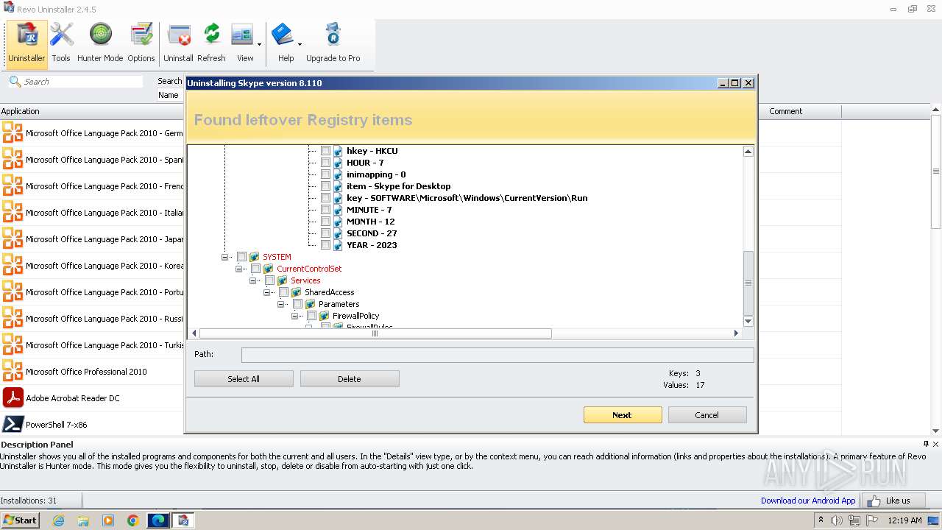Image resolution: width=942 pixels, height=530 pixels.
Task: Click the PowerShell 7-x86 icon
Action: [x=13, y=425]
